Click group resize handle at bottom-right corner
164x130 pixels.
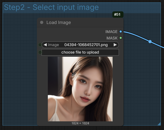click(x=159, y=124)
